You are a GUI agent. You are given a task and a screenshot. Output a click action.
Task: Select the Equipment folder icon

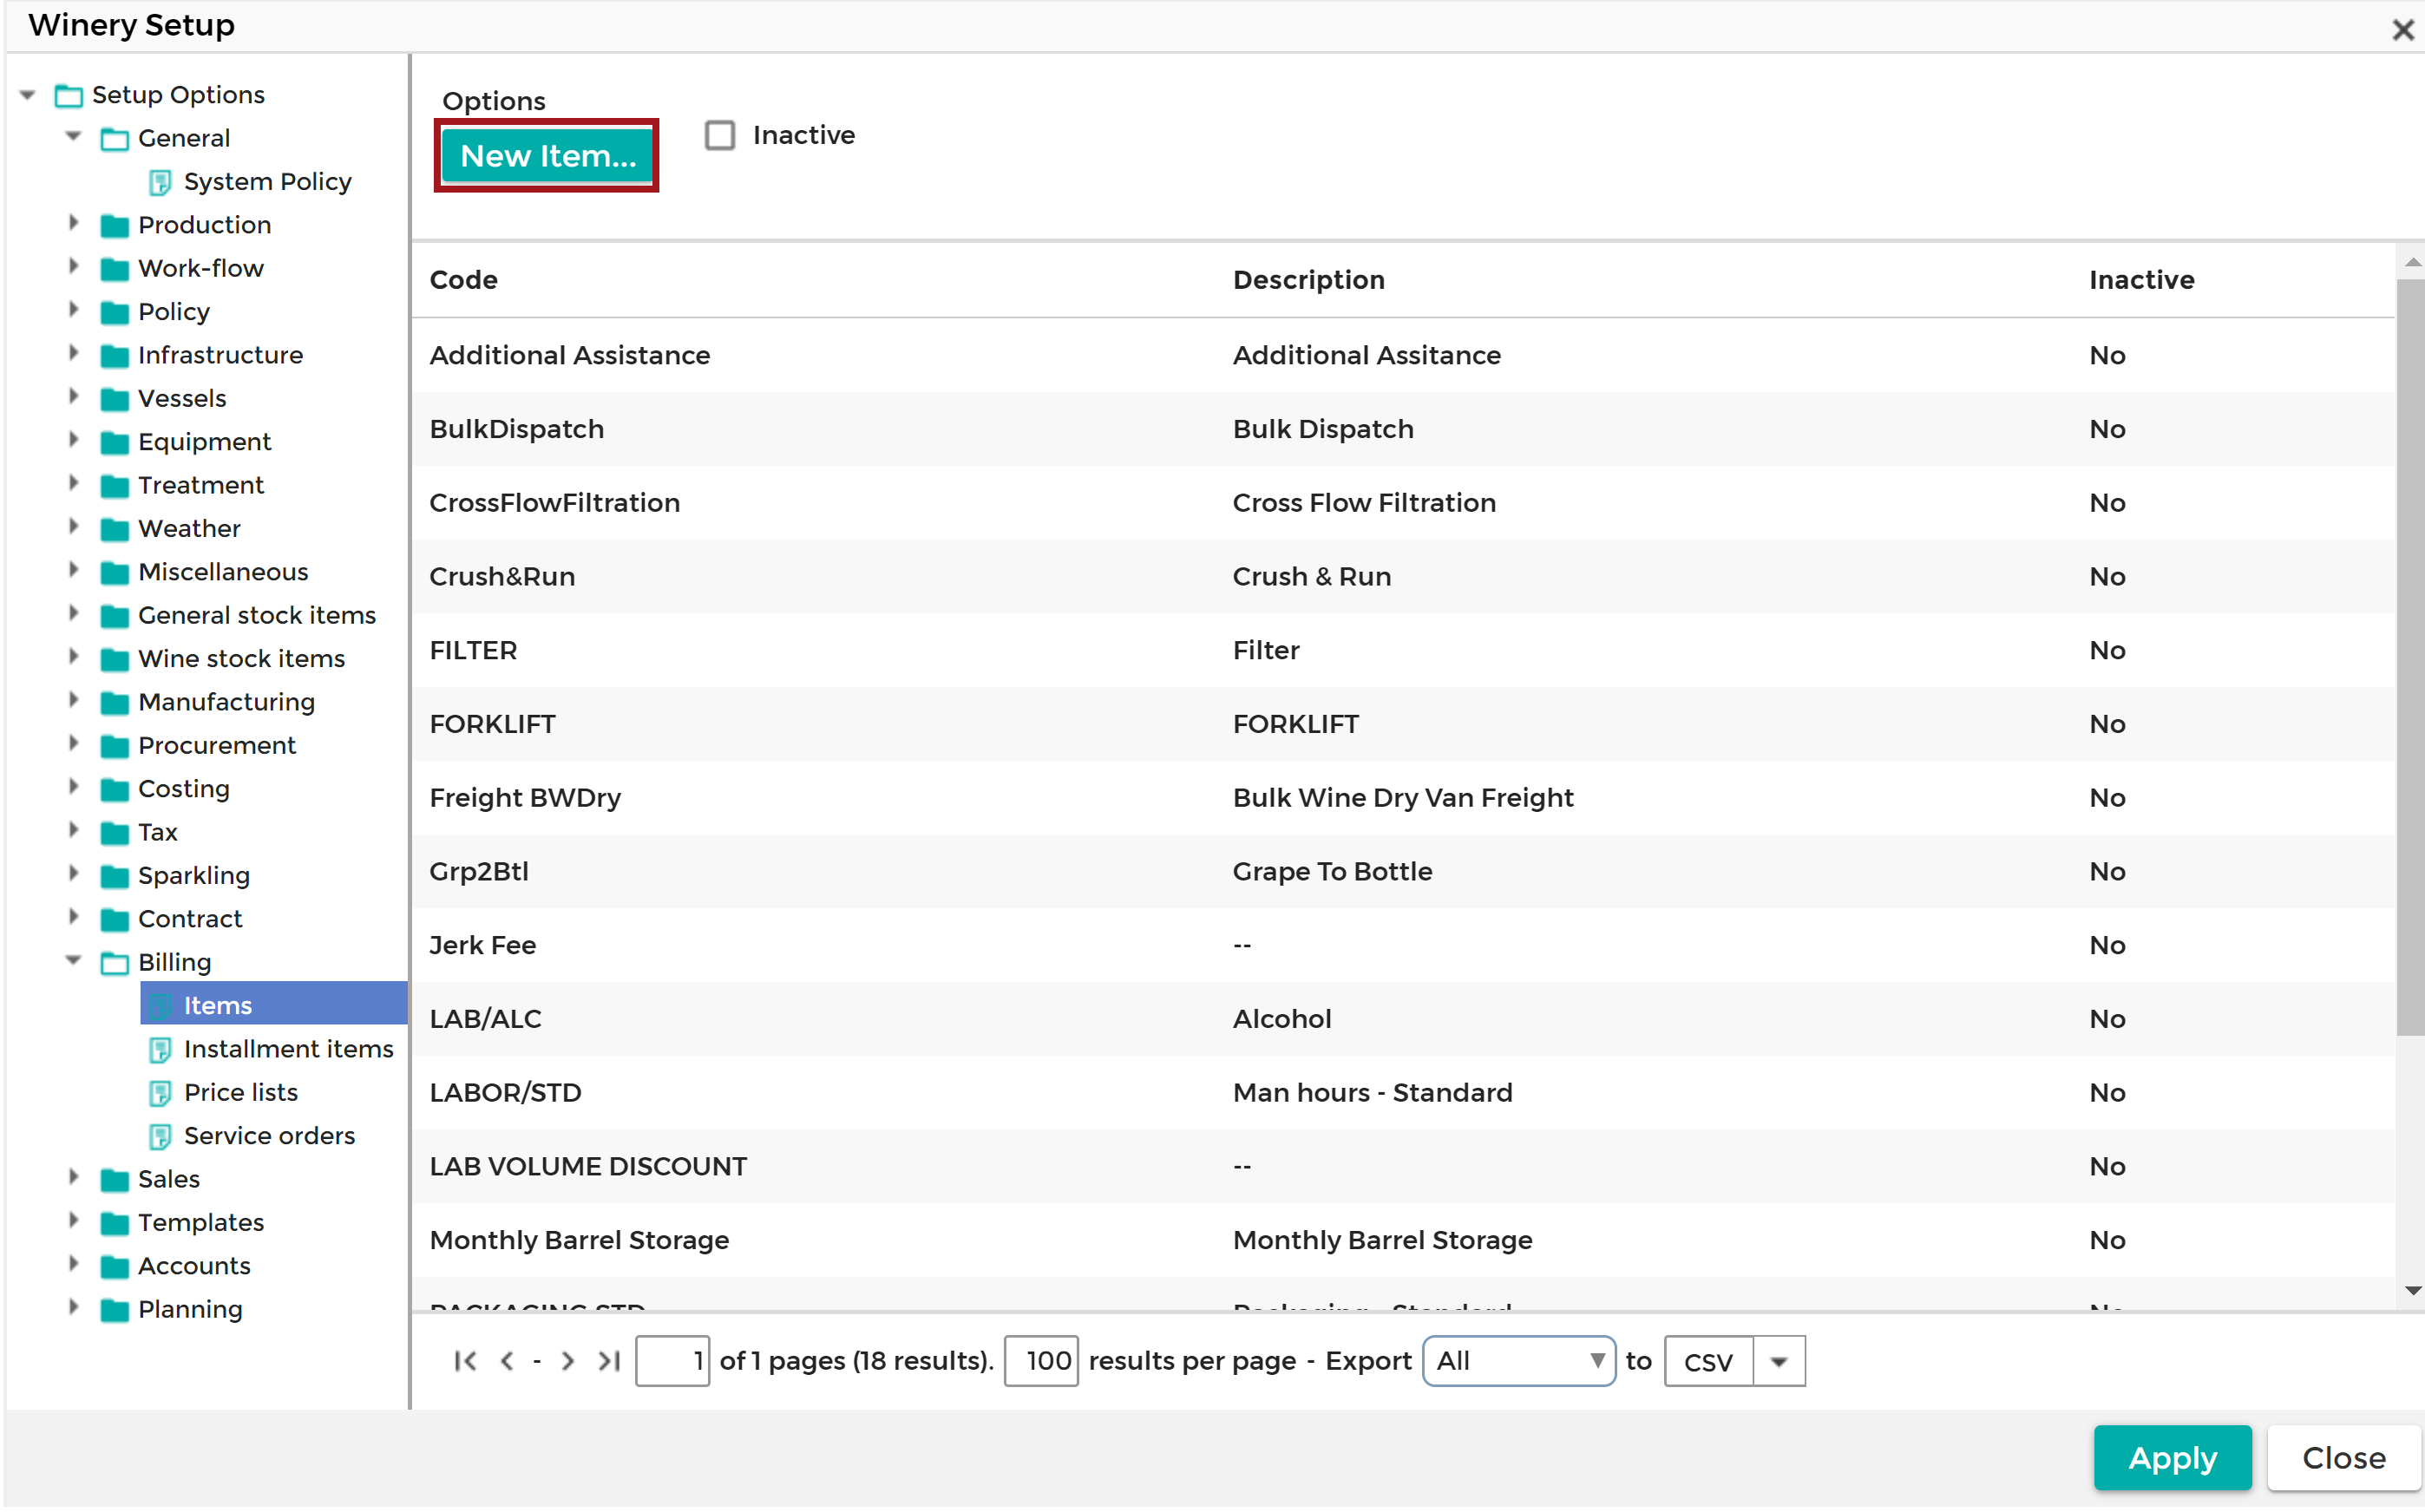point(115,443)
